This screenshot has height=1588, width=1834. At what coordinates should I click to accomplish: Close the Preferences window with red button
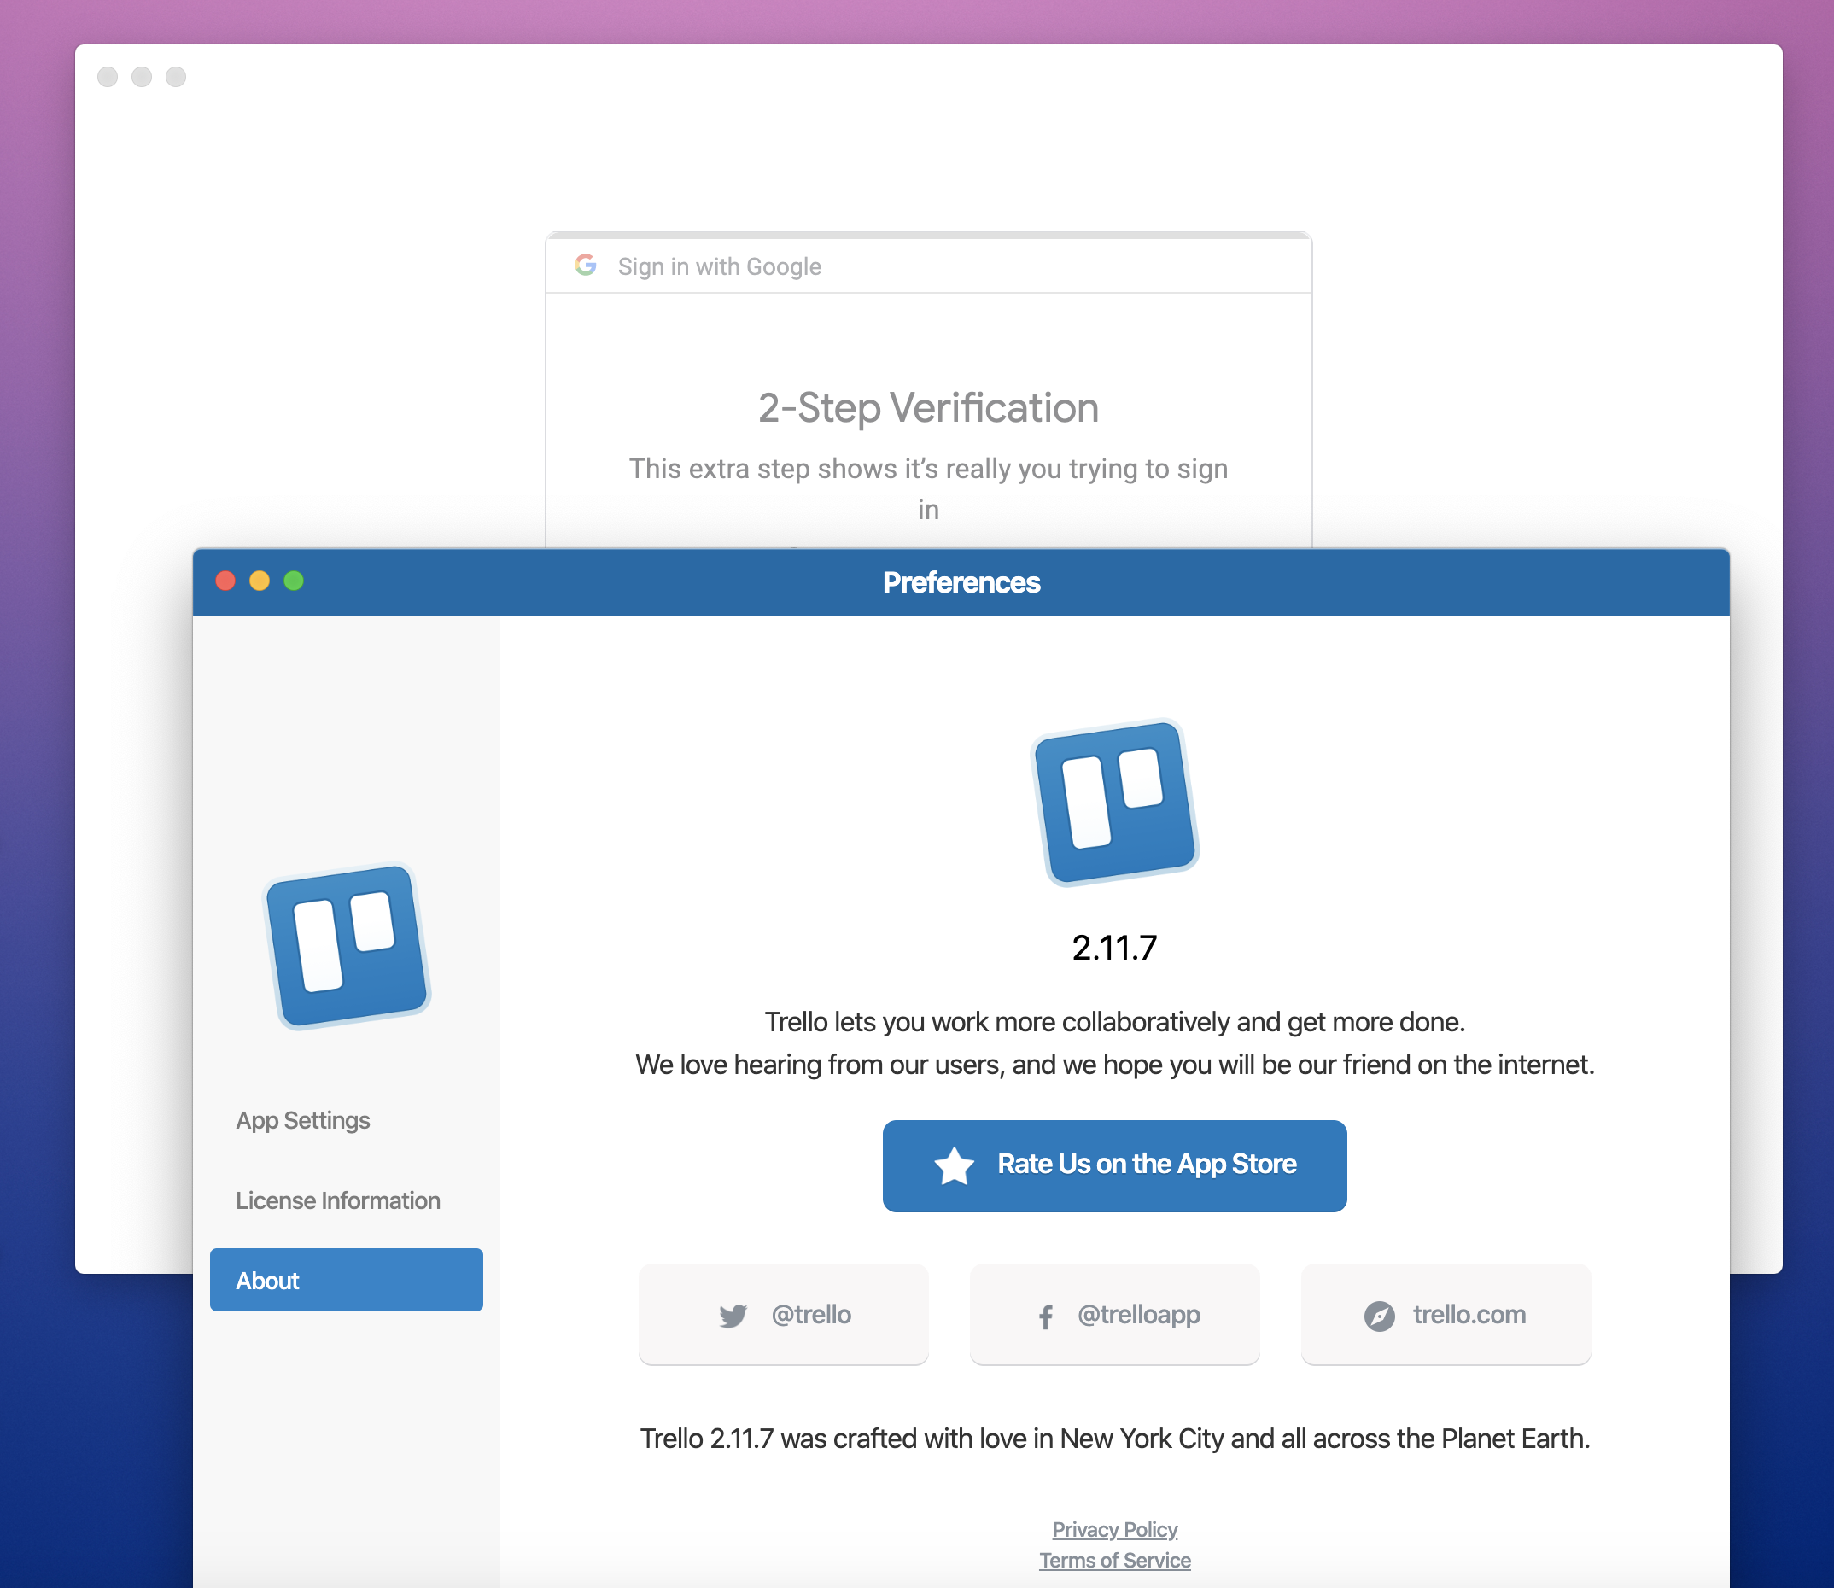tap(225, 581)
